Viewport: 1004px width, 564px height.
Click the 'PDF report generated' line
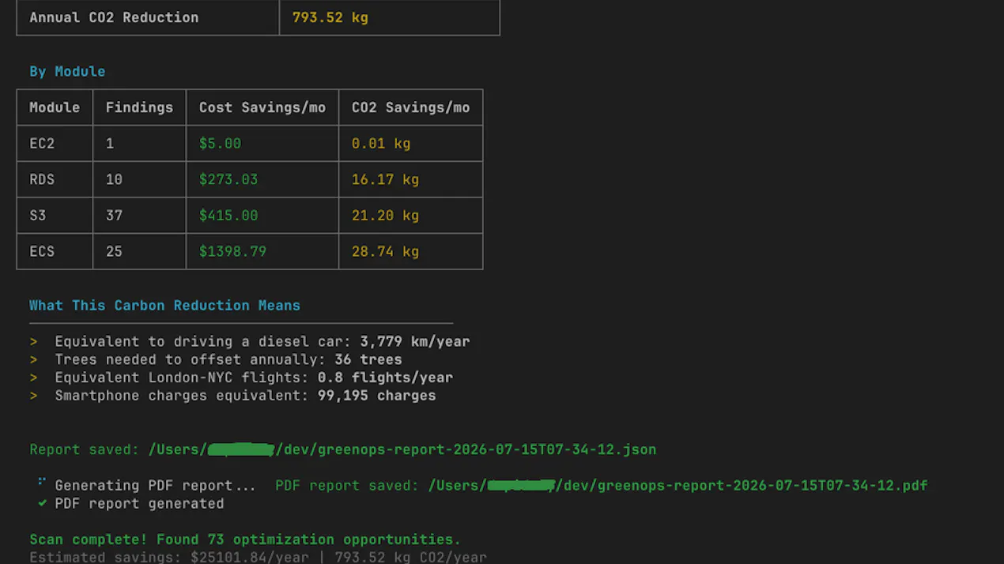(139, 504)
